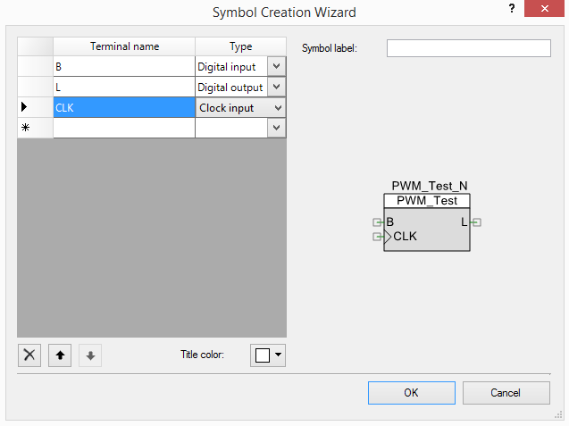This screenshot has width=569, height=426.
Task: Select the new row asterisk header
Action: 35,128
